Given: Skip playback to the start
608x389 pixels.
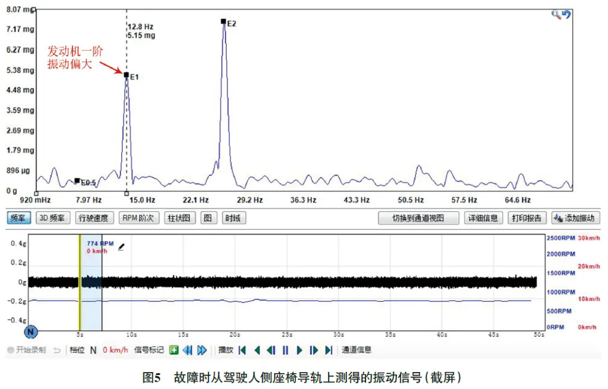Looking at the screenshot, I should click(x=242, y=350).
